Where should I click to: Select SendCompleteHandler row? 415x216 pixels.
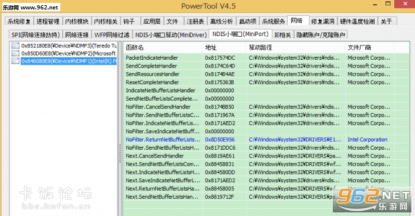pyautogui.click(x=266, y=66)
